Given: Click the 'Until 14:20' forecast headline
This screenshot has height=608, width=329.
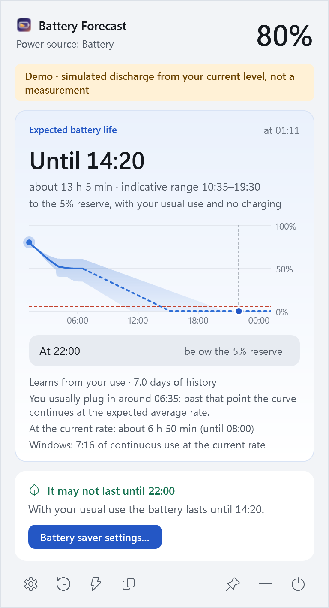Looking at the screenshot, I should click(87, 161).
